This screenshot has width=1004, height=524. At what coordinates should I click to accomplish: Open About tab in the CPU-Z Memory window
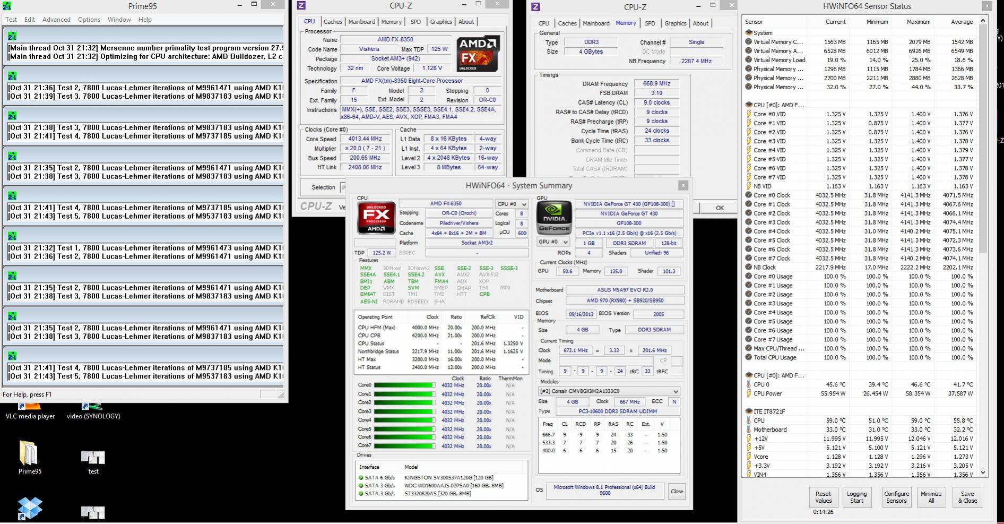click(700, 23)
